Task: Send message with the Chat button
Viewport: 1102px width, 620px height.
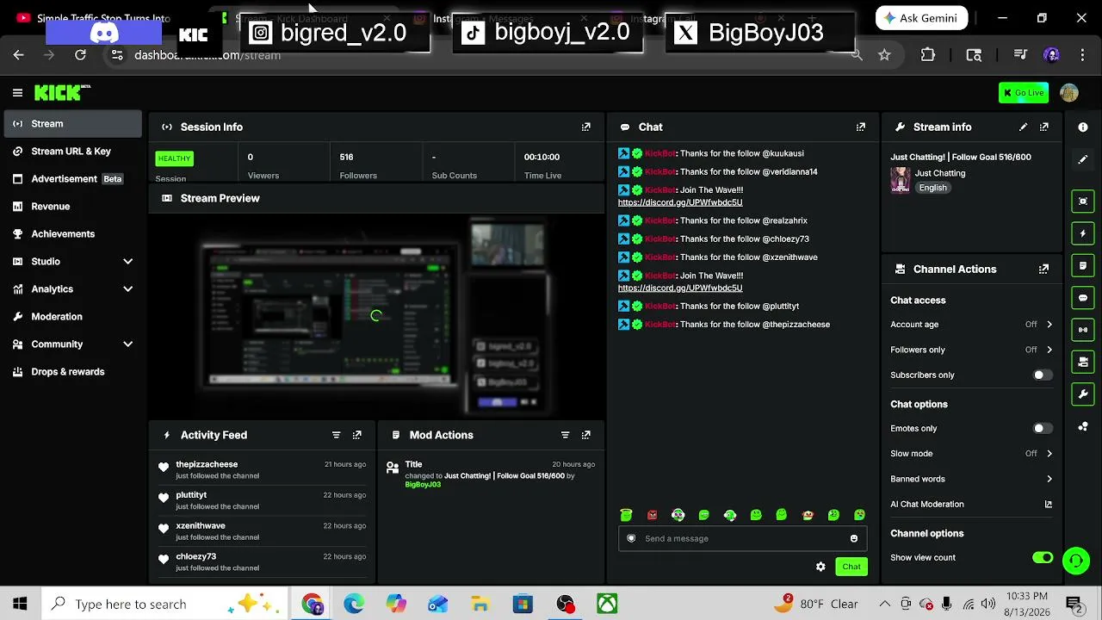Action: (x=851, y=567)
